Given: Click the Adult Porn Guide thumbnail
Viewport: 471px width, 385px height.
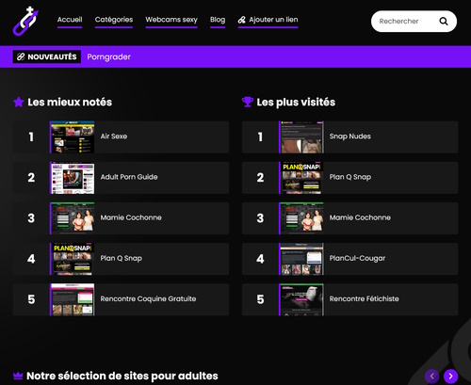Looking at the screenshot, I should (x=73, y=178).
